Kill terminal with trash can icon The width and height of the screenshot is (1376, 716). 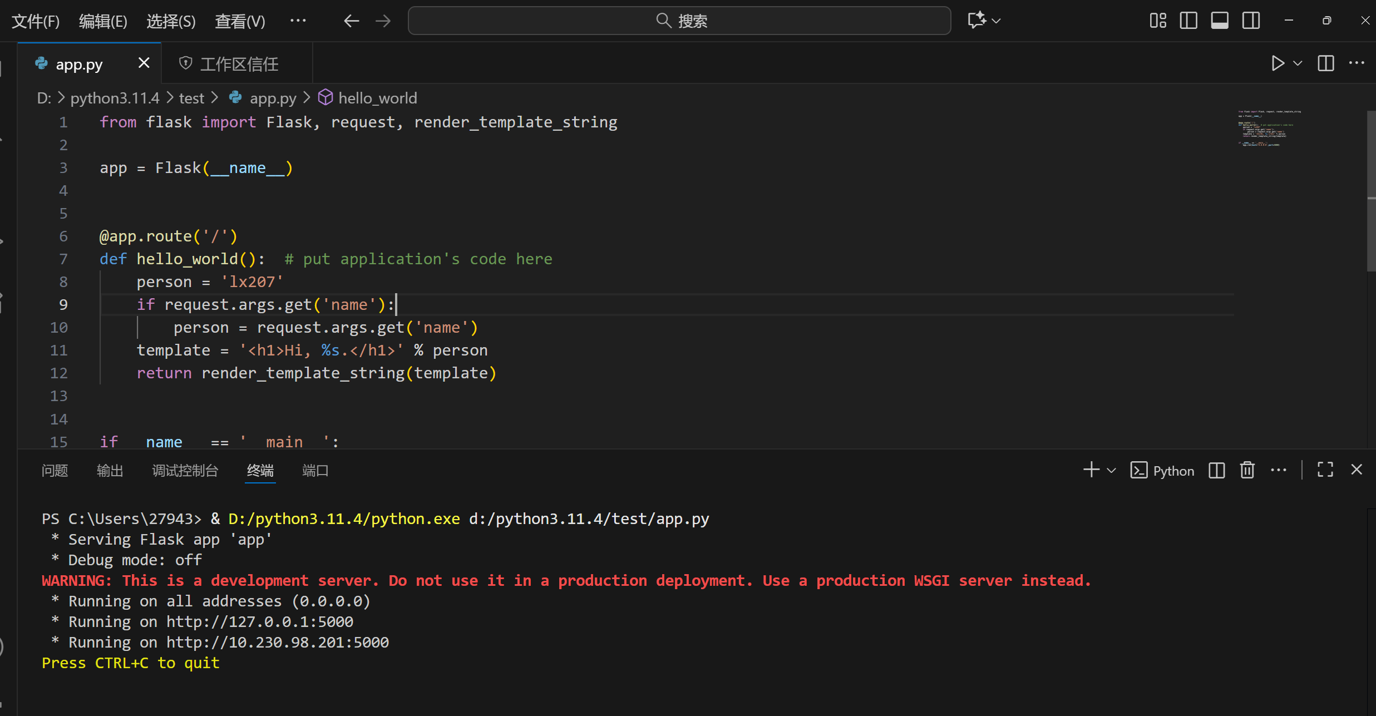click(x=1247, y=471)
